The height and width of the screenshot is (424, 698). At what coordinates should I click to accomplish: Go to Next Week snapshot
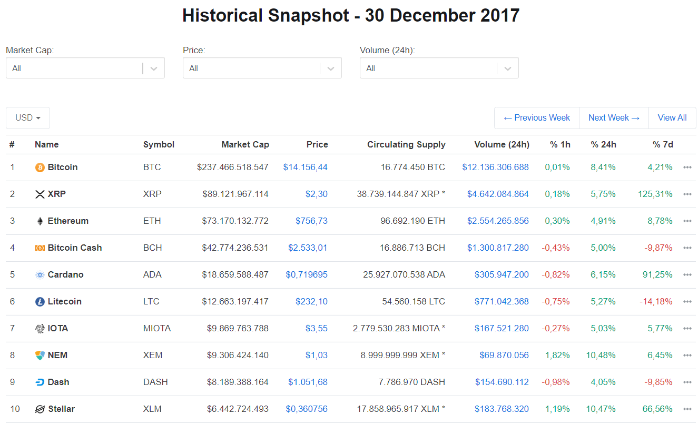coord(614,118)
